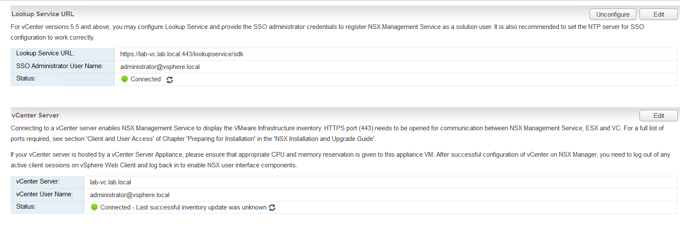Refresh the vCenter Server inventory status
The width and height of the screenshot is (680, 238).
click(272, 208)
